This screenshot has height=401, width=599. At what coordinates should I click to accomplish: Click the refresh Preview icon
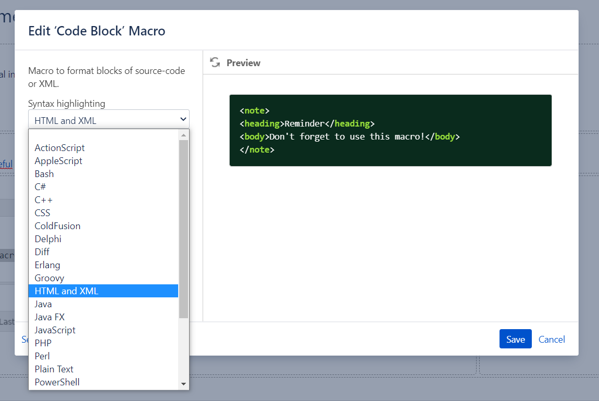click(x=215, y=62)
